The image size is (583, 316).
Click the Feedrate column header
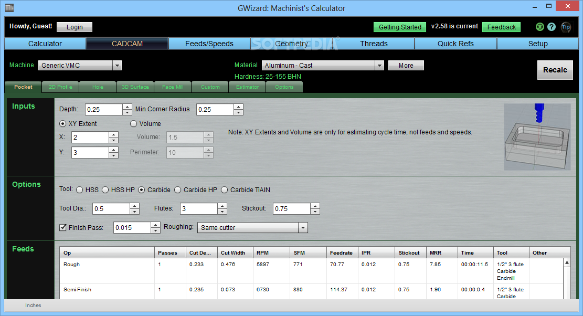342,253
